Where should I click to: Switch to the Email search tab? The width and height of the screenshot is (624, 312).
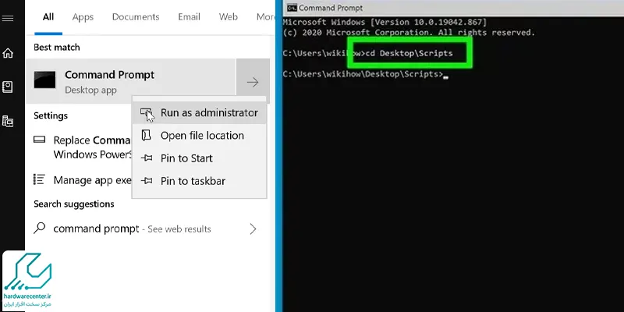[189, 17]
